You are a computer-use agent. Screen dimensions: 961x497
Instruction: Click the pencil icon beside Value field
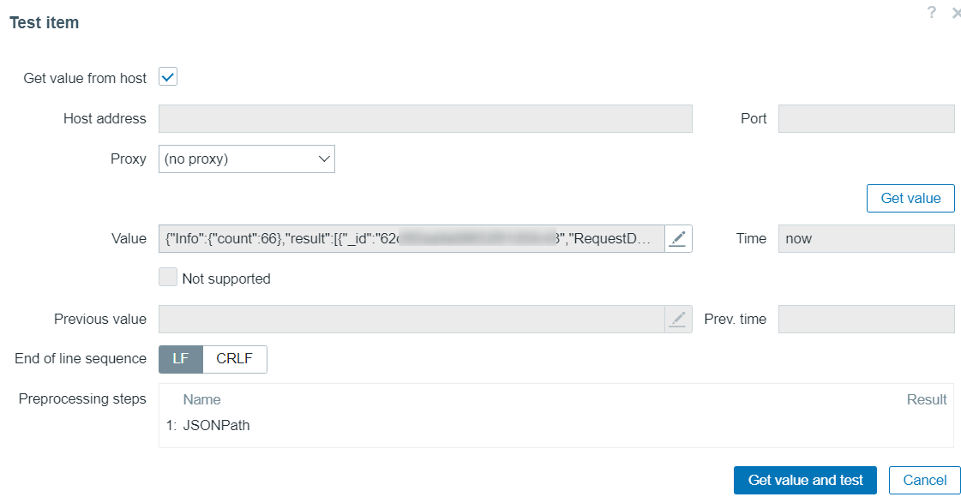(678, 239)
